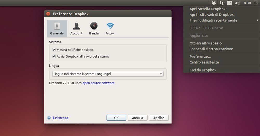Click the Dropbox tray icon
The image size is (260, 136).
click(x=213, y=3)
